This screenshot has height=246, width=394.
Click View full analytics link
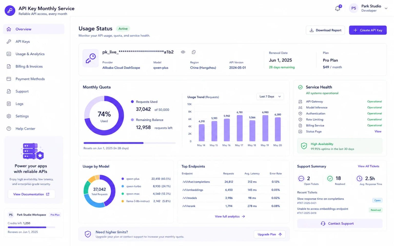pos(230,217)
